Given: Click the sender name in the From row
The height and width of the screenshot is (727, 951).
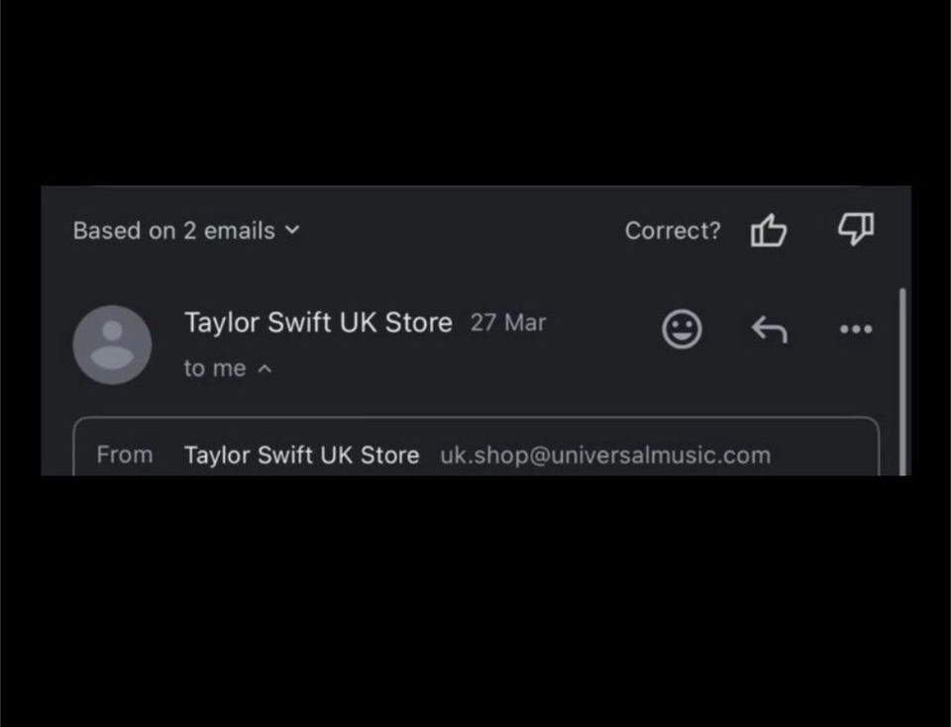Looking at the screenshot, I should click(301, 456).
